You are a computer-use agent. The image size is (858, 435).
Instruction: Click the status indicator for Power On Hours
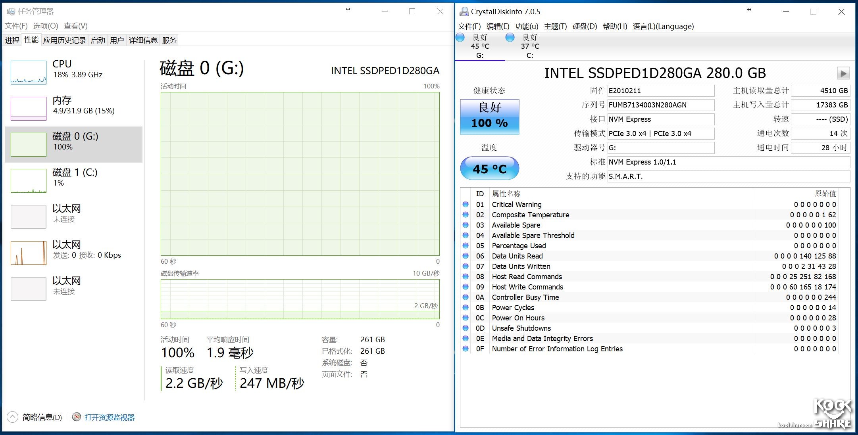click(x=466, y=318)
